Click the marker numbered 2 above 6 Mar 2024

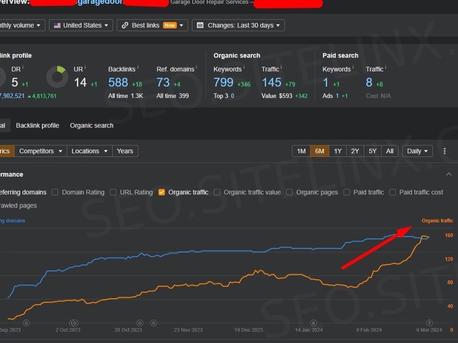click(429, 323)
